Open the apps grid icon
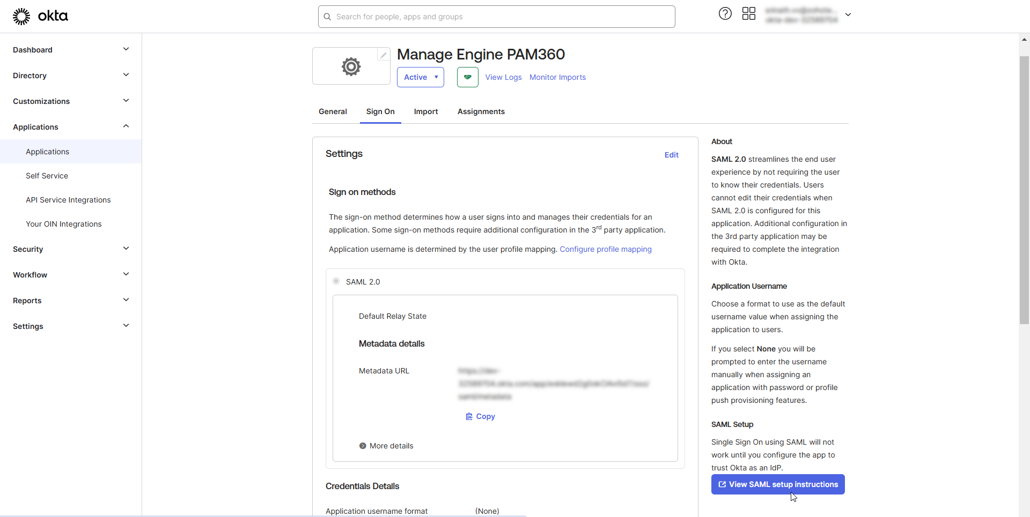Viewport: 1030px width, 517px height. [x=748, y=14]
